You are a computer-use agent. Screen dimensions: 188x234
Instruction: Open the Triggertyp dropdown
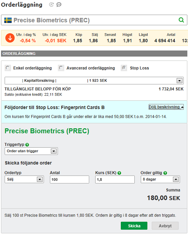(31, 151)
